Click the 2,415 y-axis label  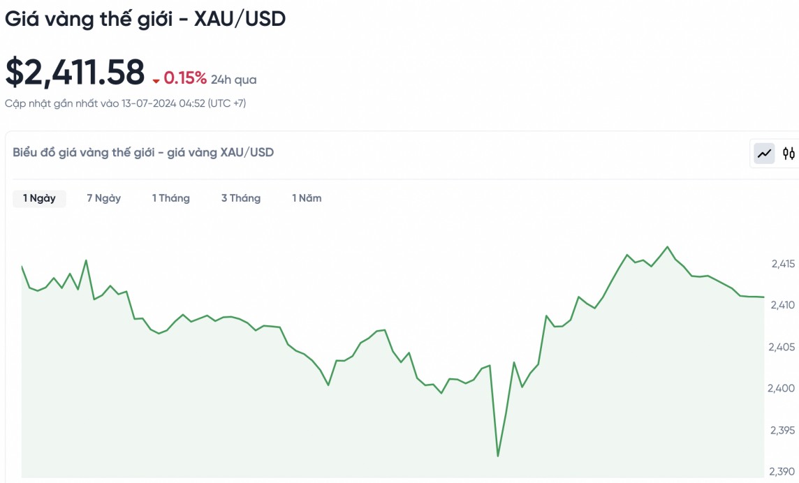coord(782,264)
